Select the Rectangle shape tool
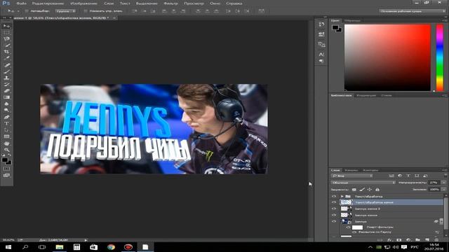 6,136
